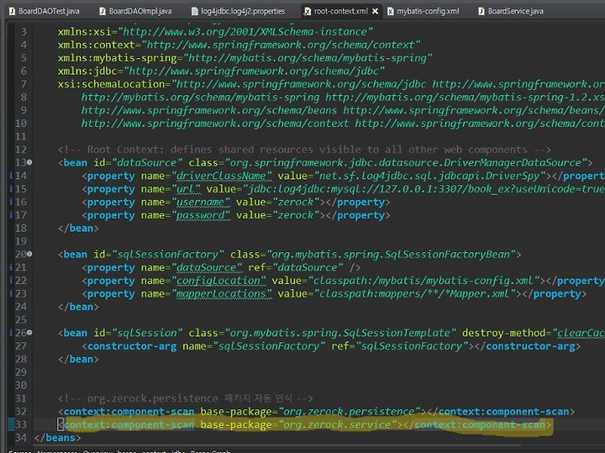Open the BoardService.java tab

pos(511,11)
